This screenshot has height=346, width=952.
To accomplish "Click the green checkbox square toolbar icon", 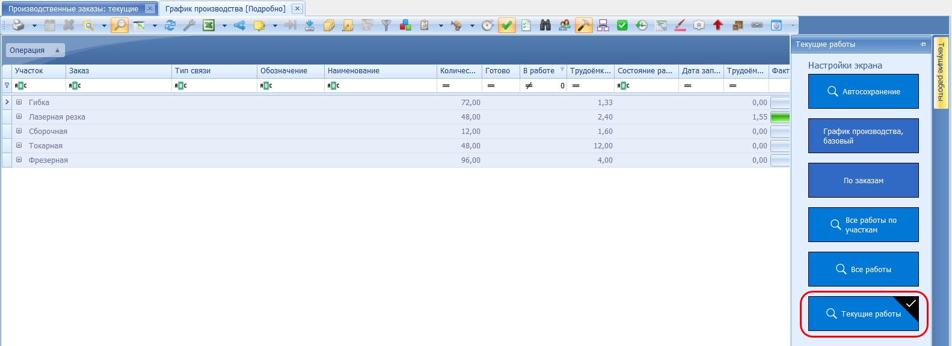I will pyautogui.click(x=622, y=25).
